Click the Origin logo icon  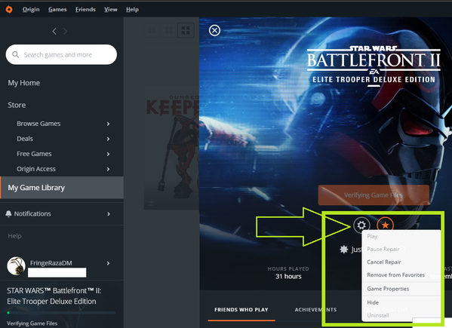9,10
